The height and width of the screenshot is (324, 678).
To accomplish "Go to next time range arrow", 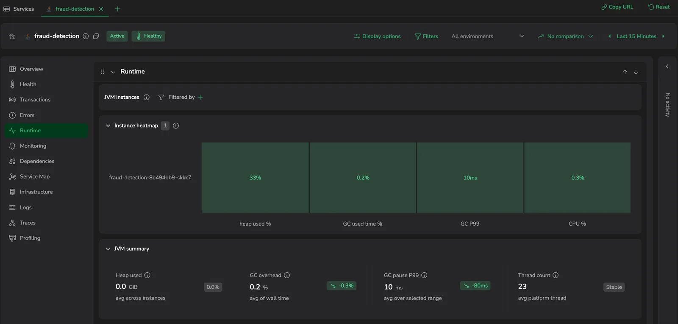I will click(x=663, y=36).
